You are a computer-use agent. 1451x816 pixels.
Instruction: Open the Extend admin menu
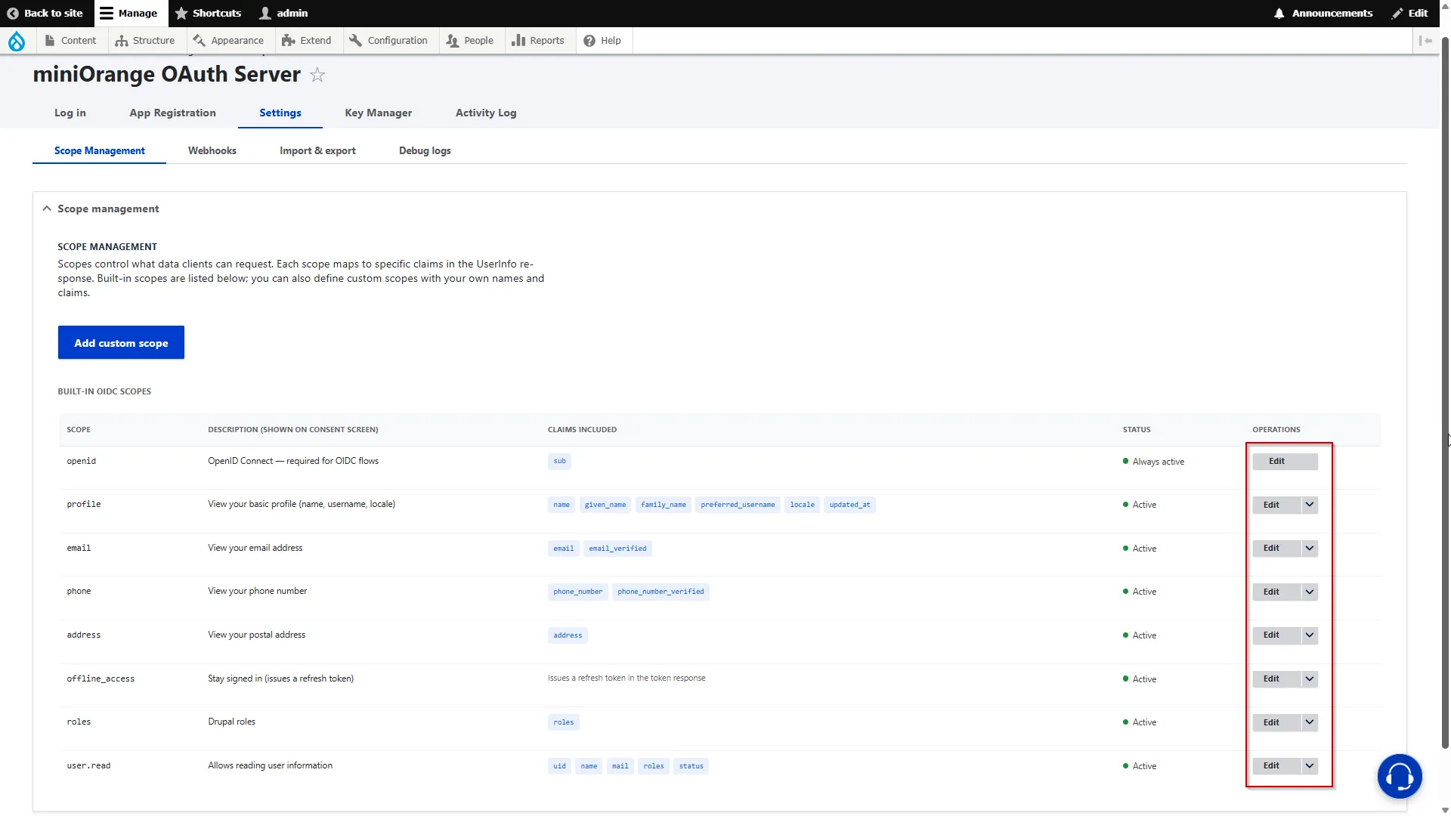tap(307, 41)
